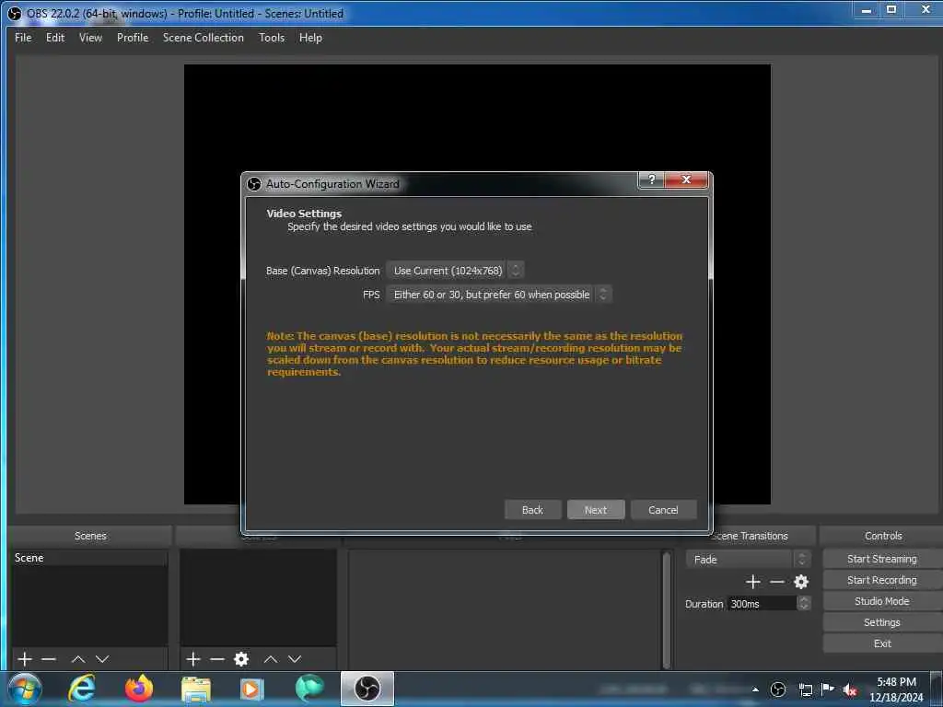Screen dimensions: 943x707
Task: Open the FPS dropdown
Action: click(x=499, y=295)
